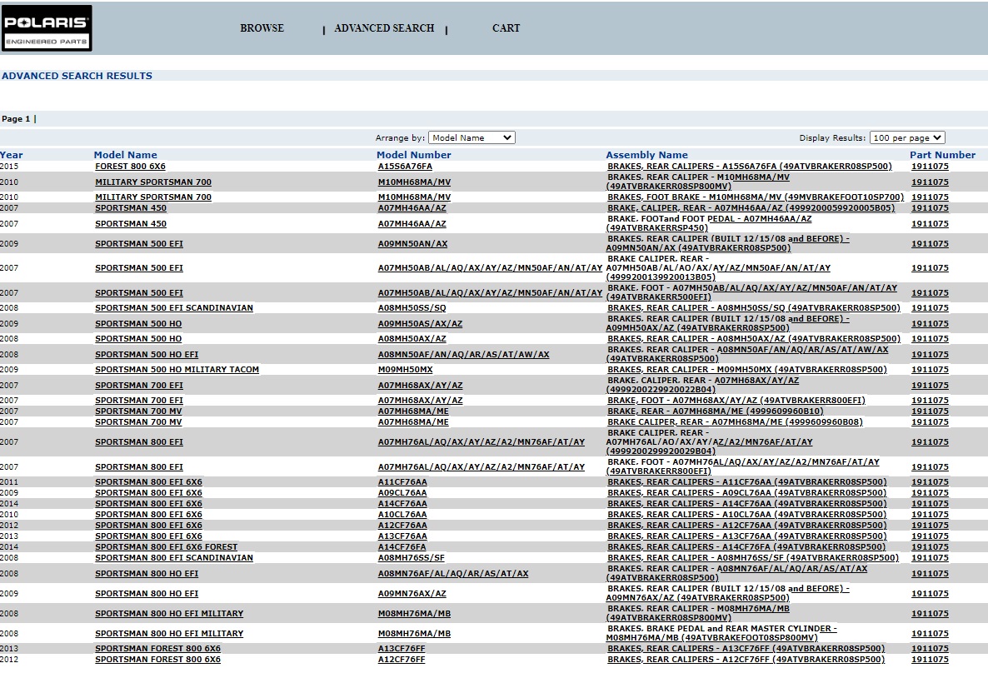Click the Assembly Name column header
The width and height of the screenshot is (988, 678).
646,155
